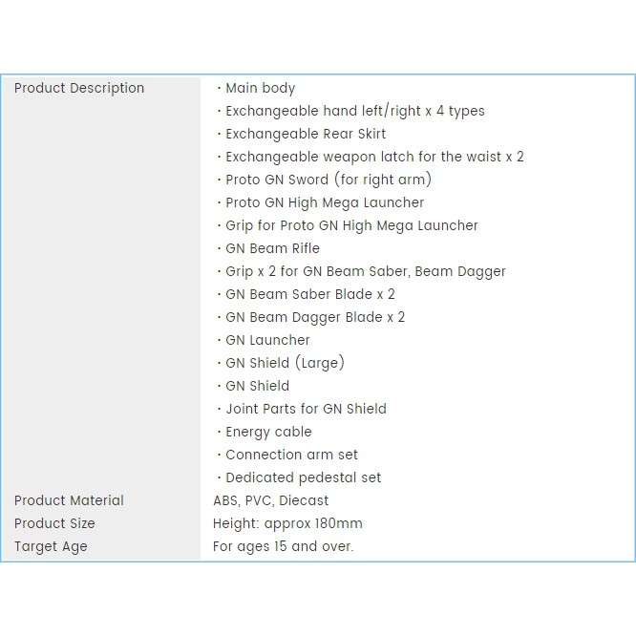This screenshot has width=636, height=636.
Task: Click the 'For ages 15 and over.' text
Action: pos(283,546)
